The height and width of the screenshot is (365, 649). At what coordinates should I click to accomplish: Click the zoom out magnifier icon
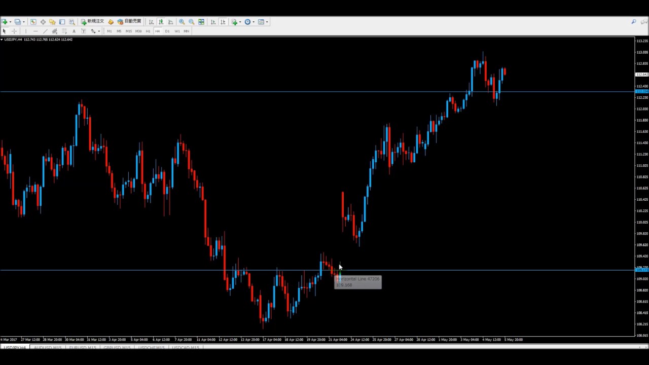click(191, 22)
